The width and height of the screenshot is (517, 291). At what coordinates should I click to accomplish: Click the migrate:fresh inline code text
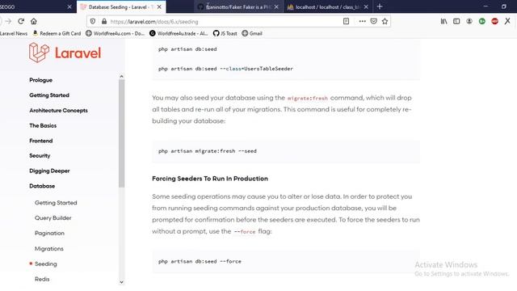coord(307,99)
